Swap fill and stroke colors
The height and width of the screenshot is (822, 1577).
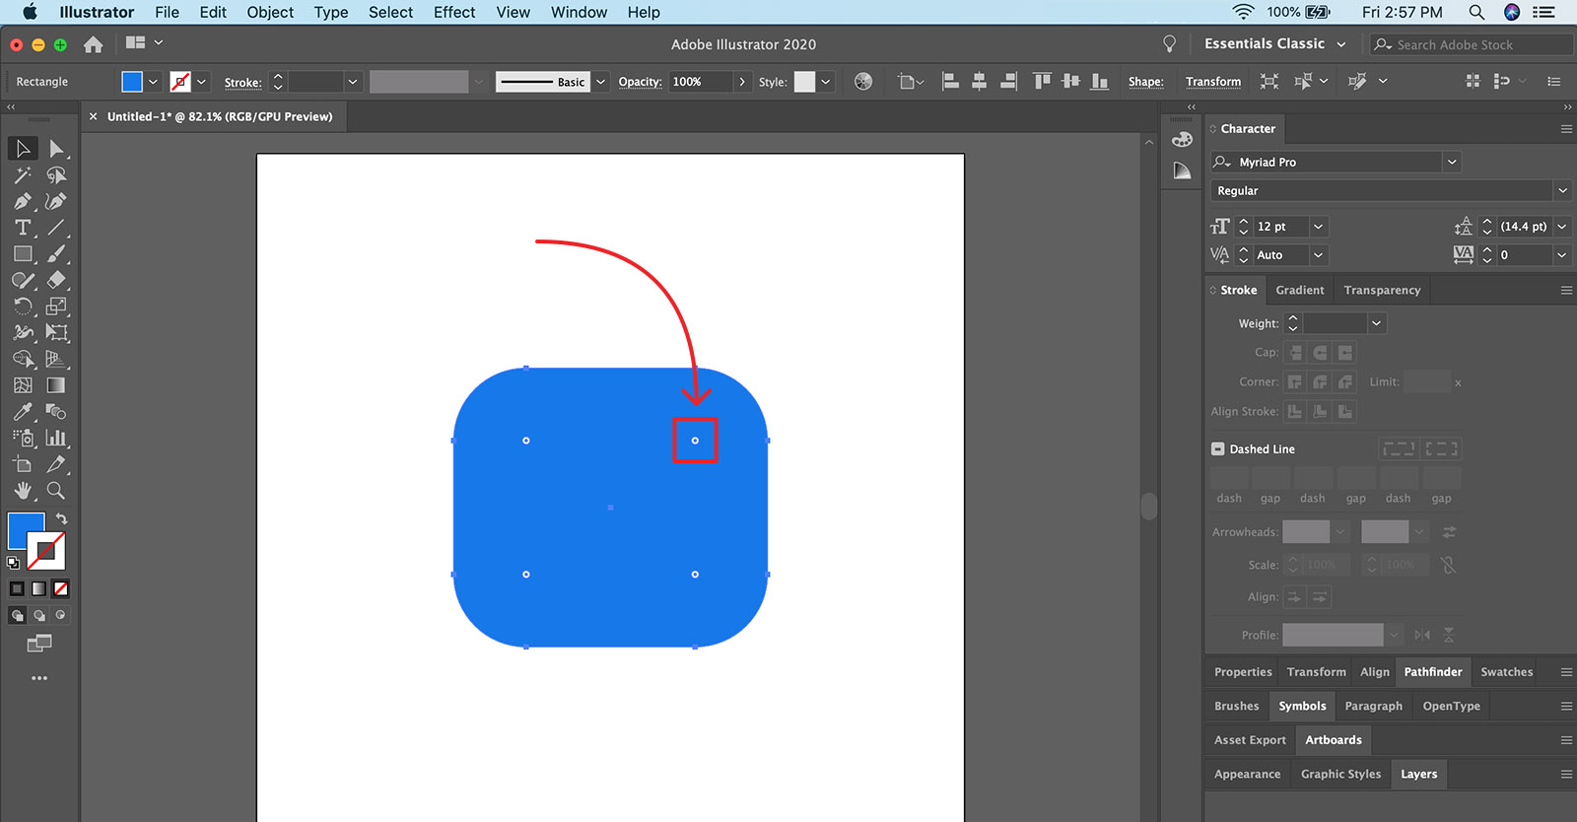61,518
